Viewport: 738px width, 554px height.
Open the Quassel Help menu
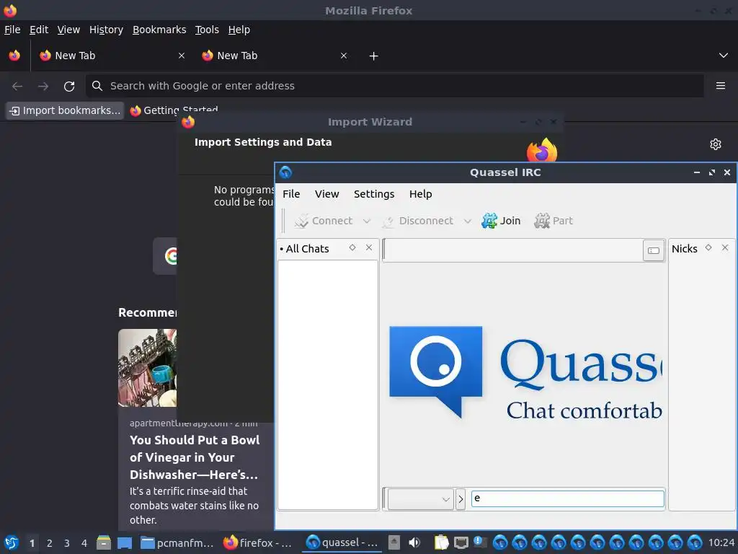[x=420, y=194]
